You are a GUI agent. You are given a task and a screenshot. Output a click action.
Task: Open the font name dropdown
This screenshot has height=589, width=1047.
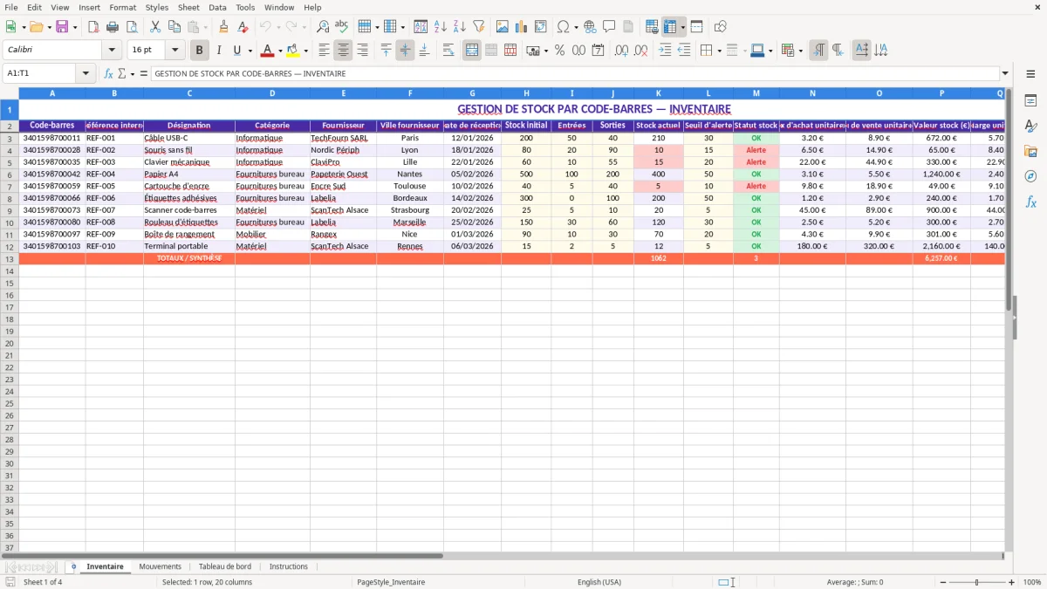point(112,51)
